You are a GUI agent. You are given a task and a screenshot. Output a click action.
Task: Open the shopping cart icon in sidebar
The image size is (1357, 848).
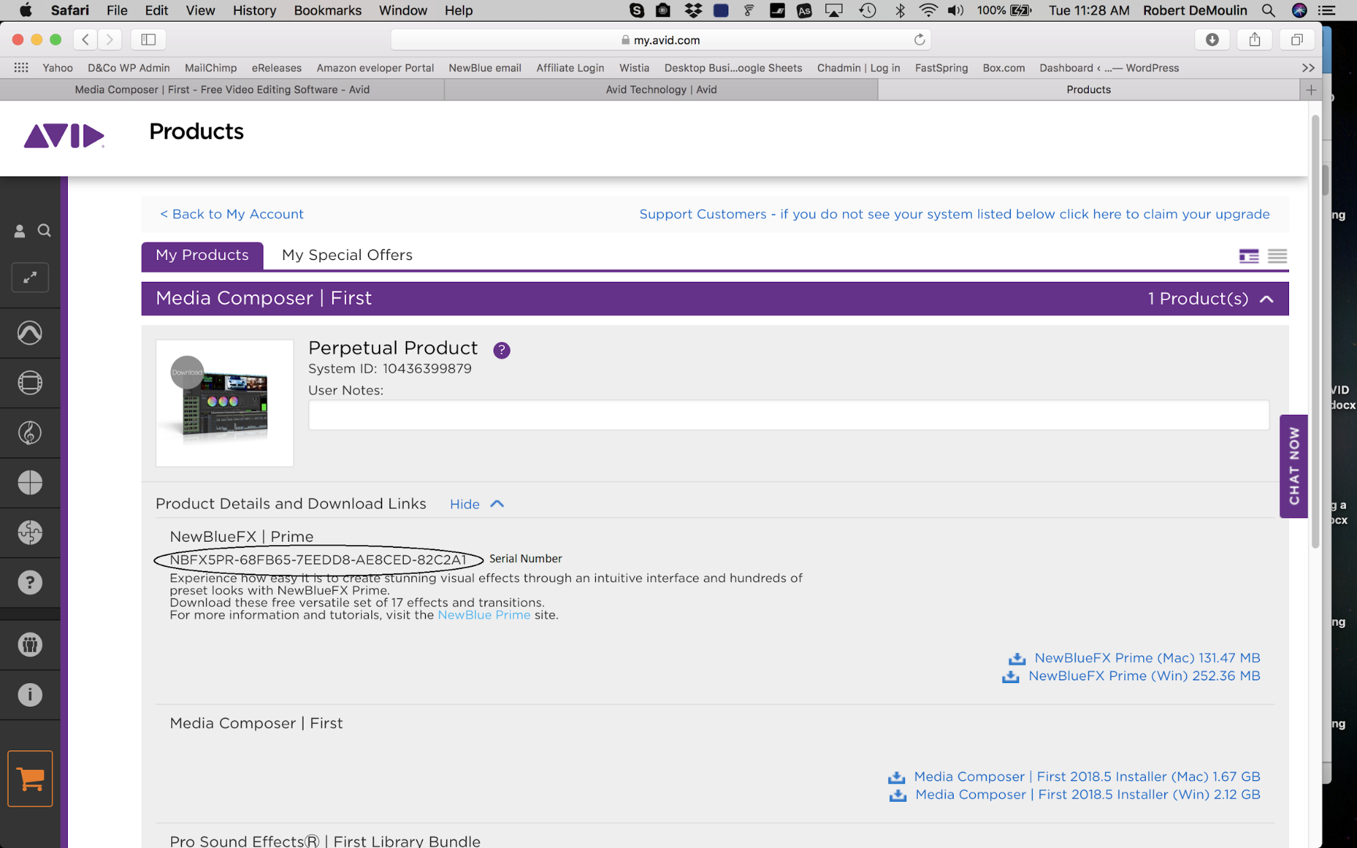(x=30, y=779)
